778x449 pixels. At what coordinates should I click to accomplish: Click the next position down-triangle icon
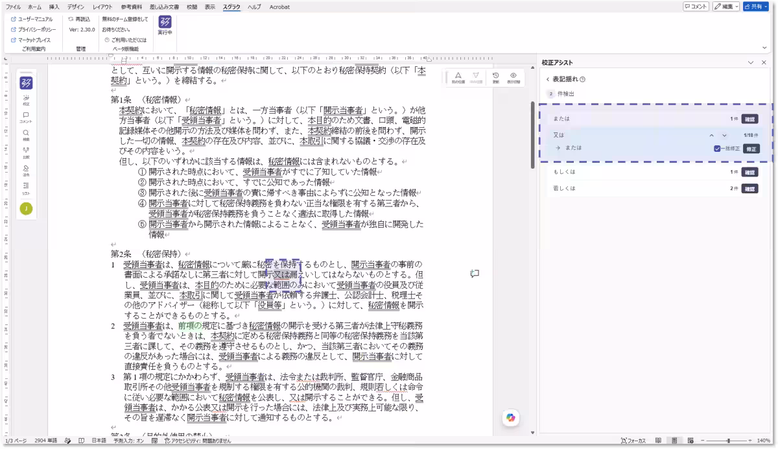click(x=477, y=77)
